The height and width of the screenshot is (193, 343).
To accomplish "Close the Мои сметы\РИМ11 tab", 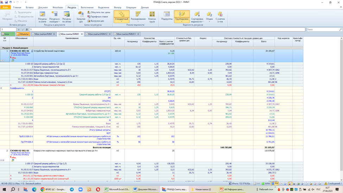I will click(x=138, y=34).
